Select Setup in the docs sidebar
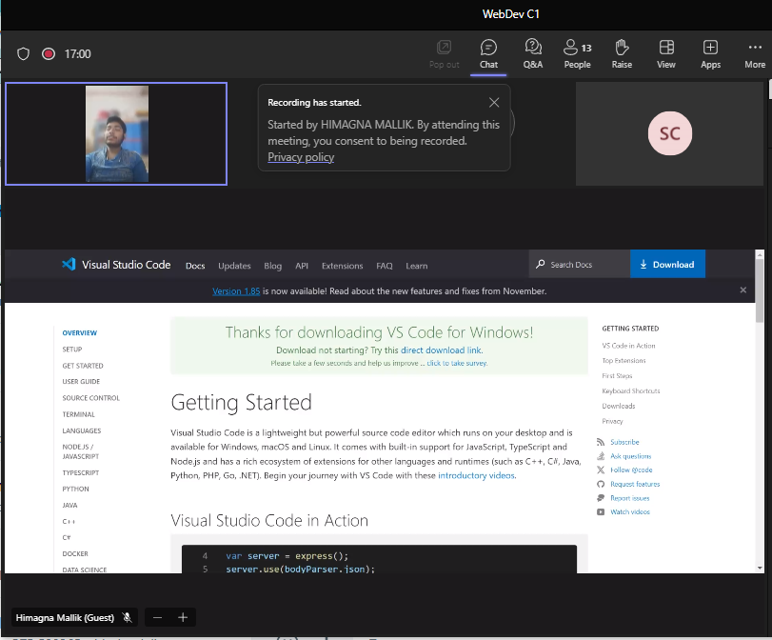 click(72, 350)
